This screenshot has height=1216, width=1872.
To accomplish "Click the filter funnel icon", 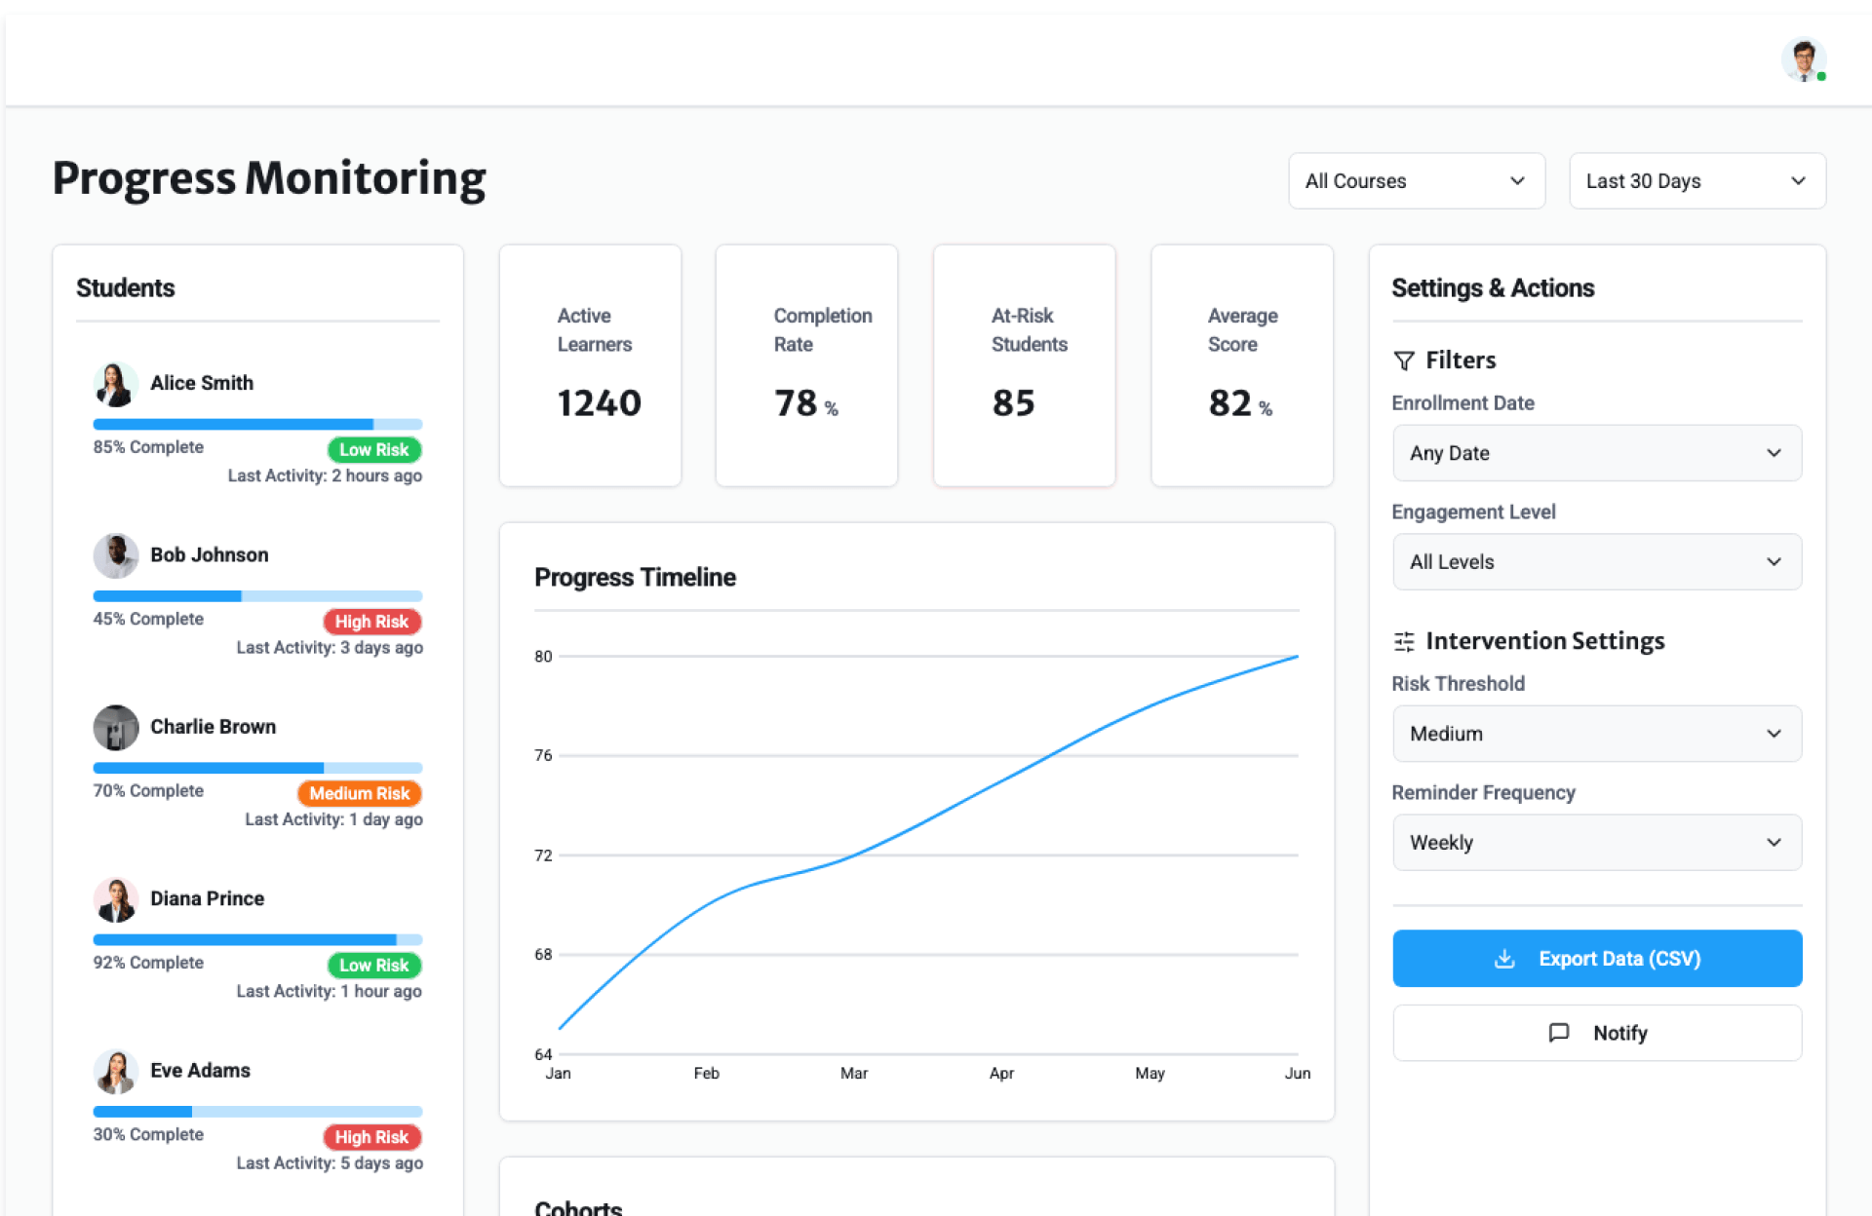I will (x=1403, y=361).
